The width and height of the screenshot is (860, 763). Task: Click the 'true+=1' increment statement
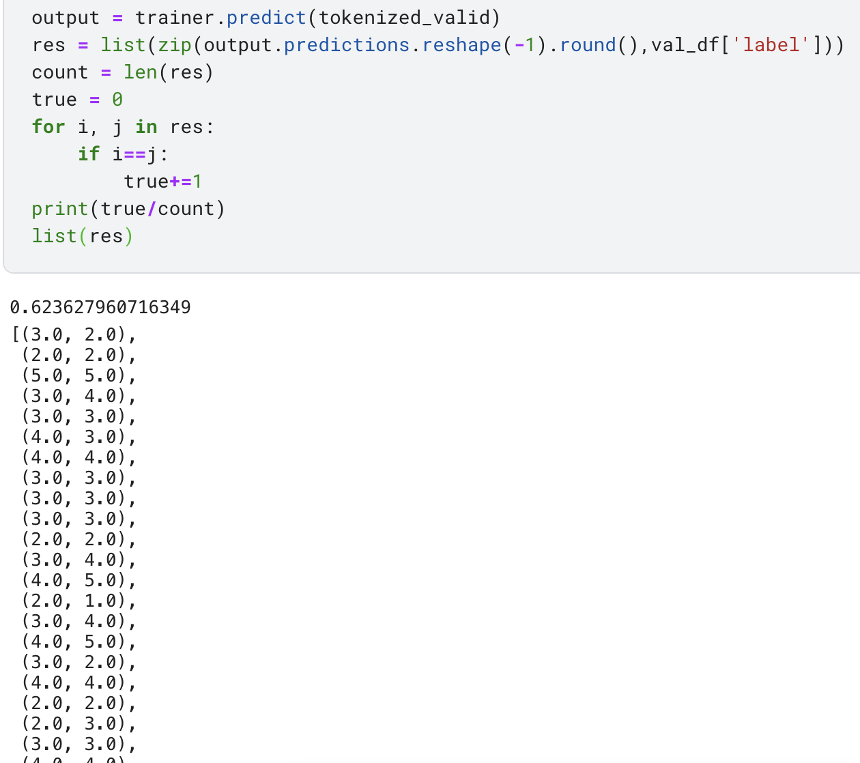[162, 182]
